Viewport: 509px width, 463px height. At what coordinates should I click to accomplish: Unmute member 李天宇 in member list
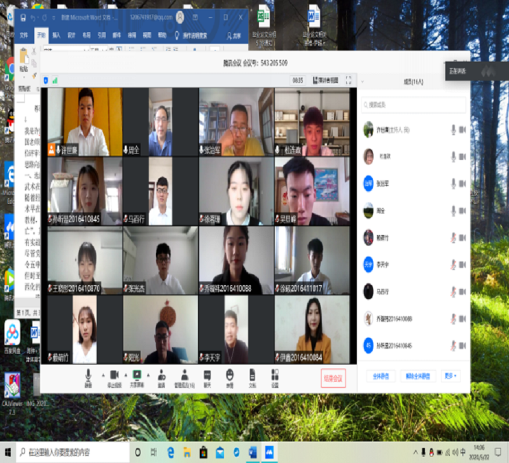(x=454, y=264)
